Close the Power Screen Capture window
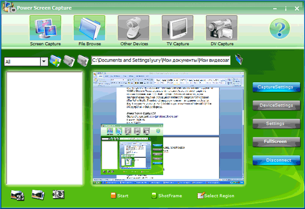305x209 pixels. (297, 9)
